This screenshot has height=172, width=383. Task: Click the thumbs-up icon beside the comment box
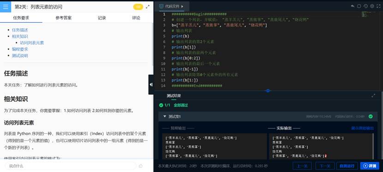coord(141,166)
